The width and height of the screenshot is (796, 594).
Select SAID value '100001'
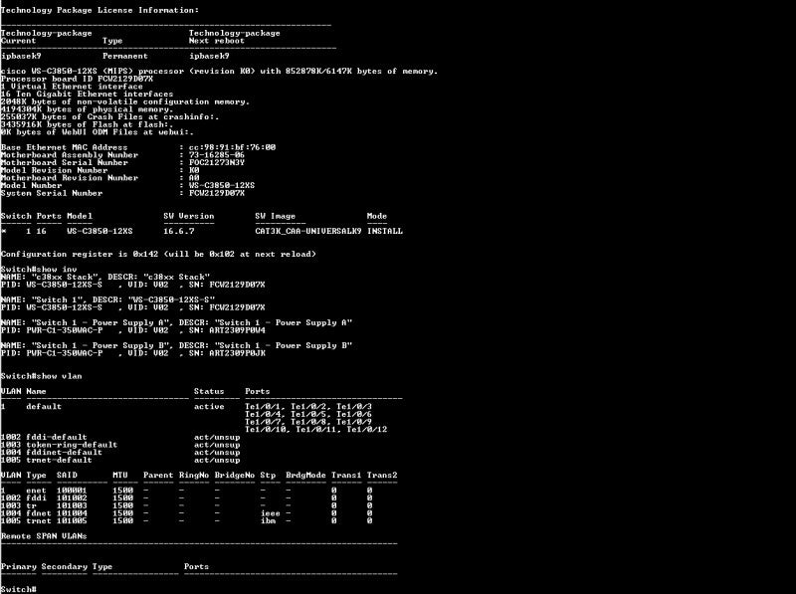tap(72, 490)
